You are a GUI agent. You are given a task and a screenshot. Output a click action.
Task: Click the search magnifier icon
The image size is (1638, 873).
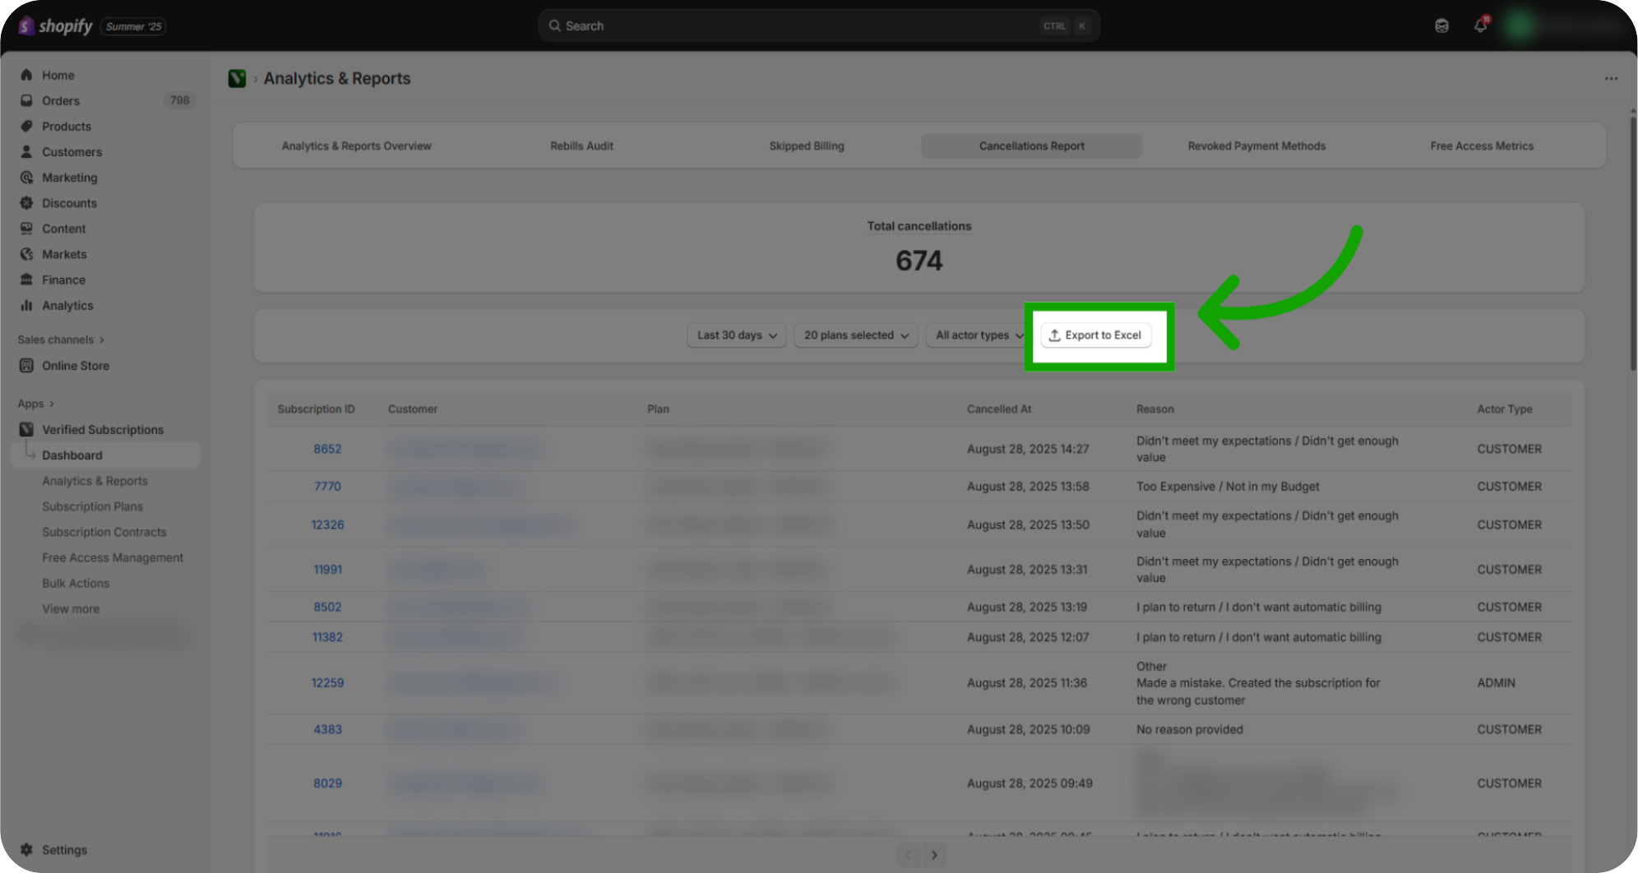click(x=555, y=25)
